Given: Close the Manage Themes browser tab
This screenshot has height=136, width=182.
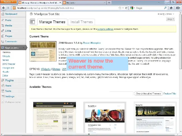Looking at the screenshot, I should point(60,3).
